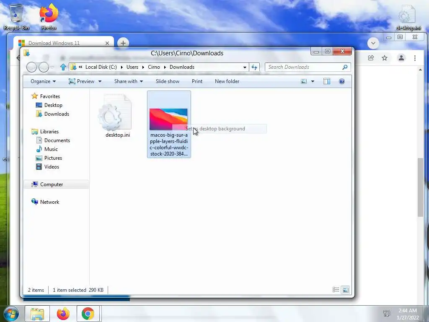Image resolution: width=429 pixels, height=322 pixels.
Task: Open Explorer help with the question icon
Action: click(342, 81)
